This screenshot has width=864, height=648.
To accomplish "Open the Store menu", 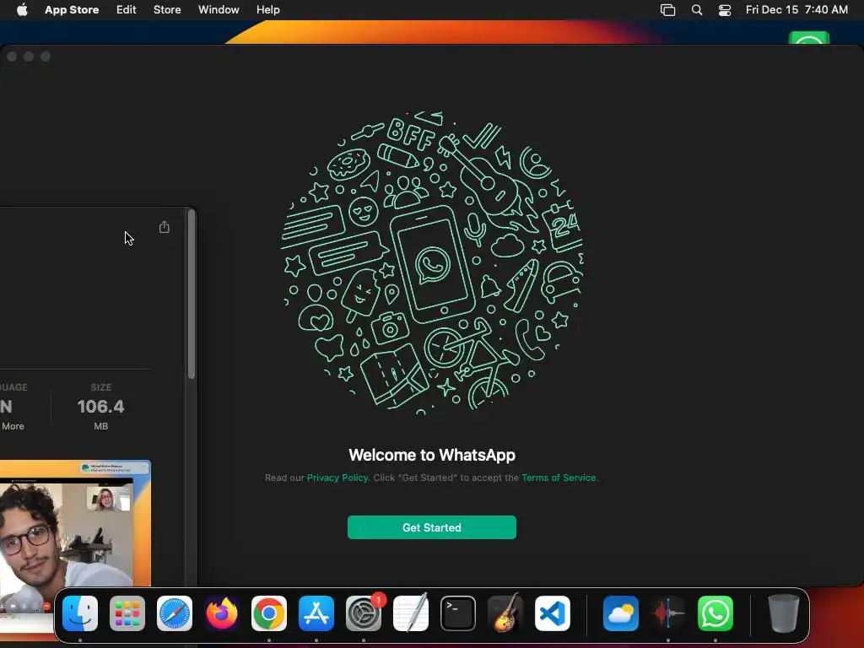I will tap(167, 9).
